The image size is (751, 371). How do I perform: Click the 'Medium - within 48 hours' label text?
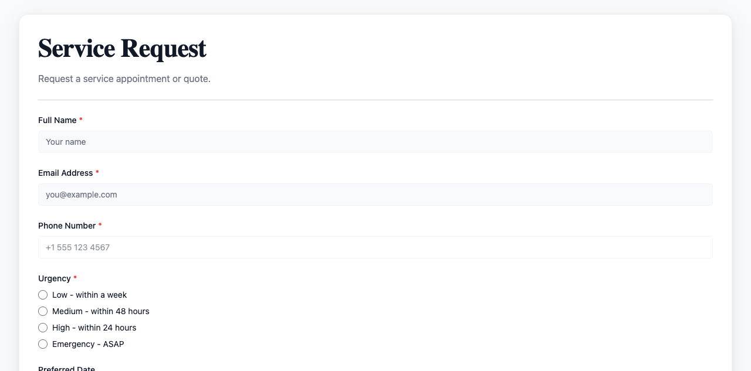pyautogui.click(x=100, y=311)
